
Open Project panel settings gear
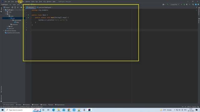[x=21, y=7]
